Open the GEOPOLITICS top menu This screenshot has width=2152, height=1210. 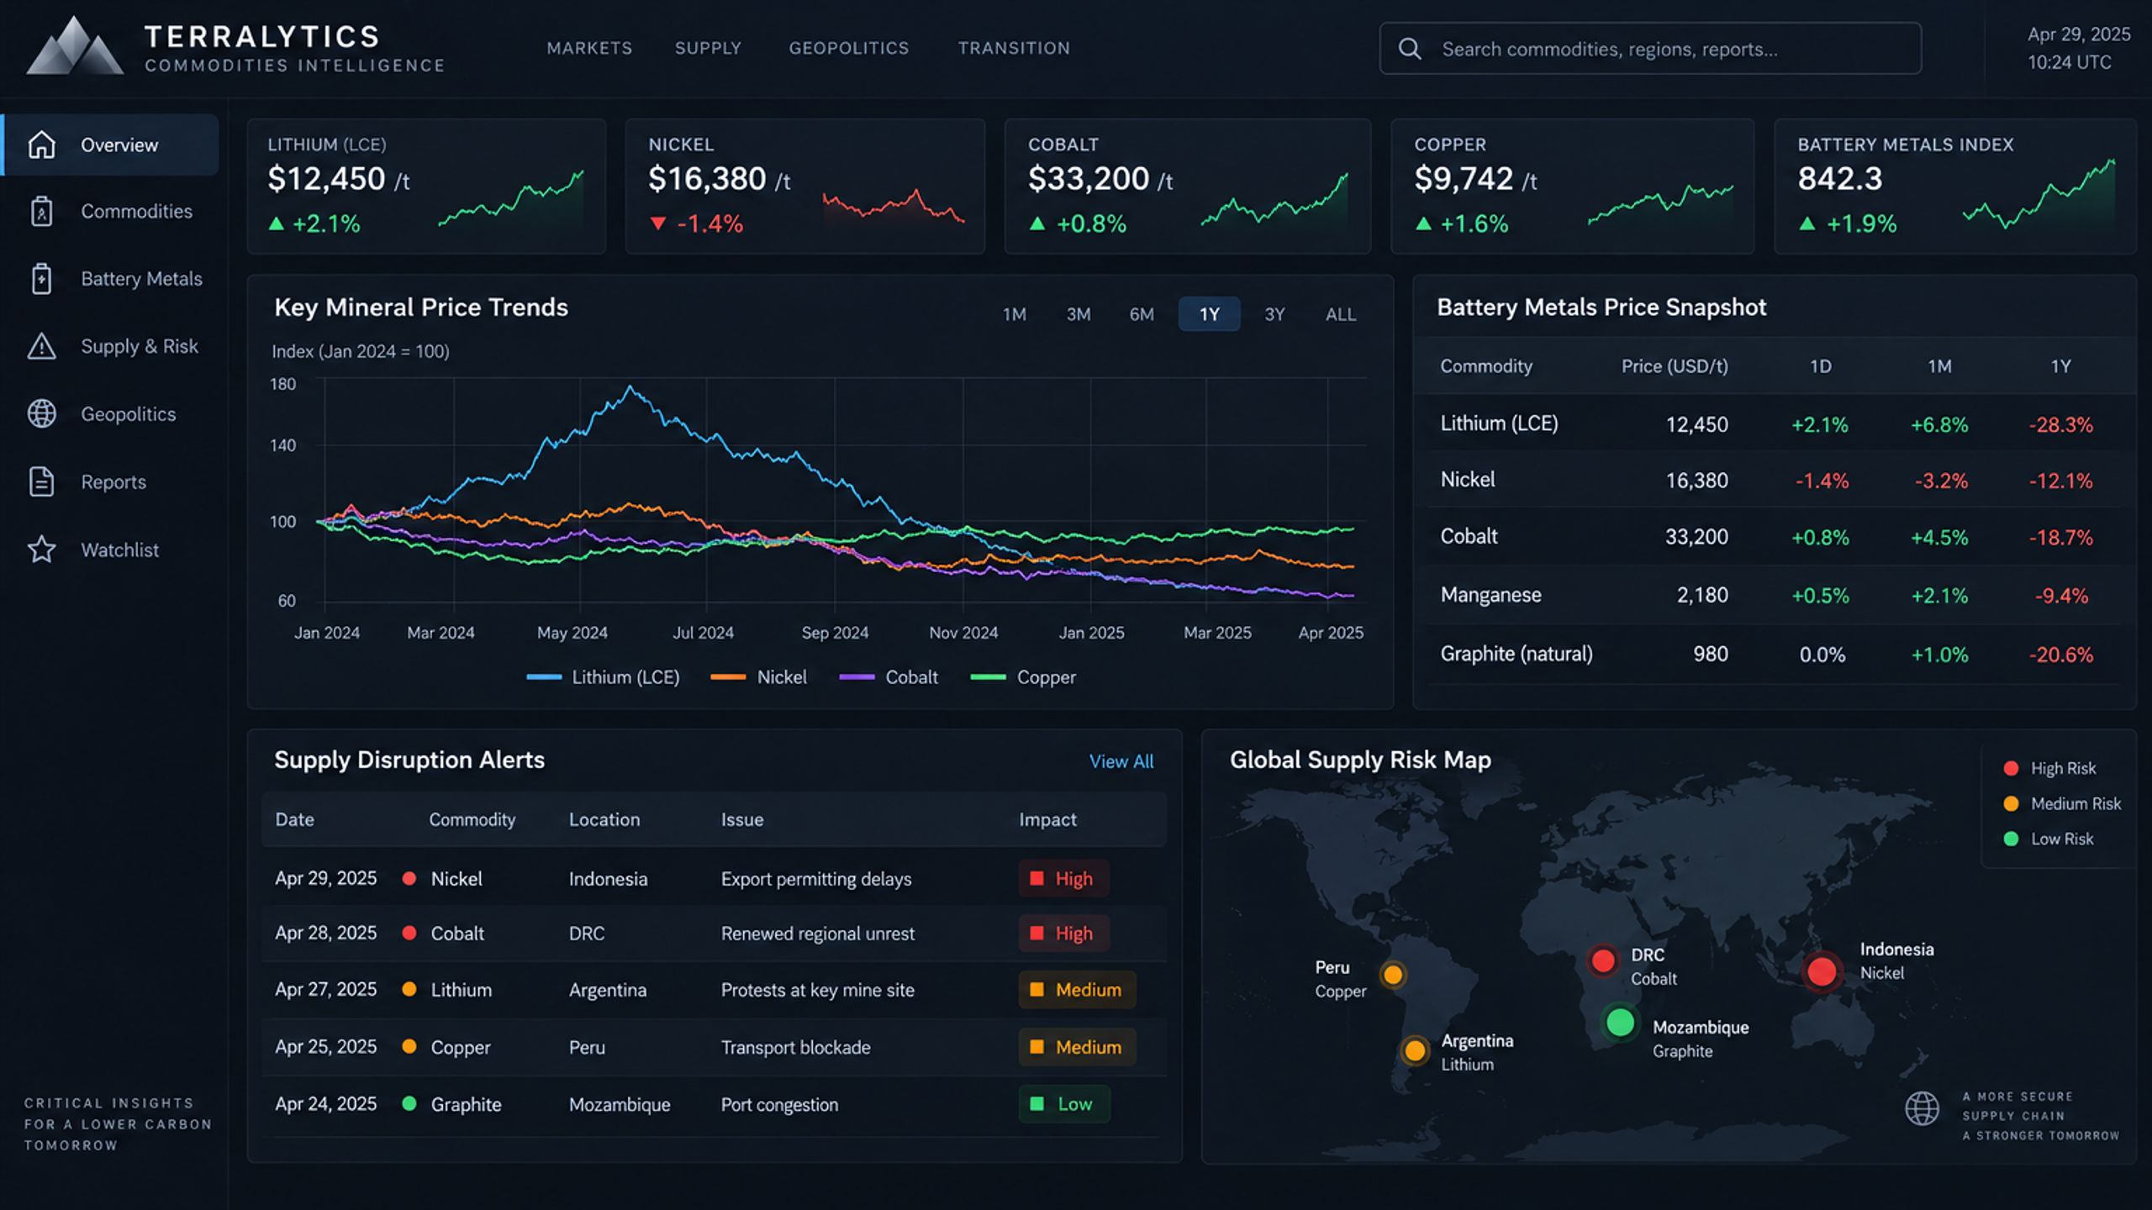[x=849, y=49]
